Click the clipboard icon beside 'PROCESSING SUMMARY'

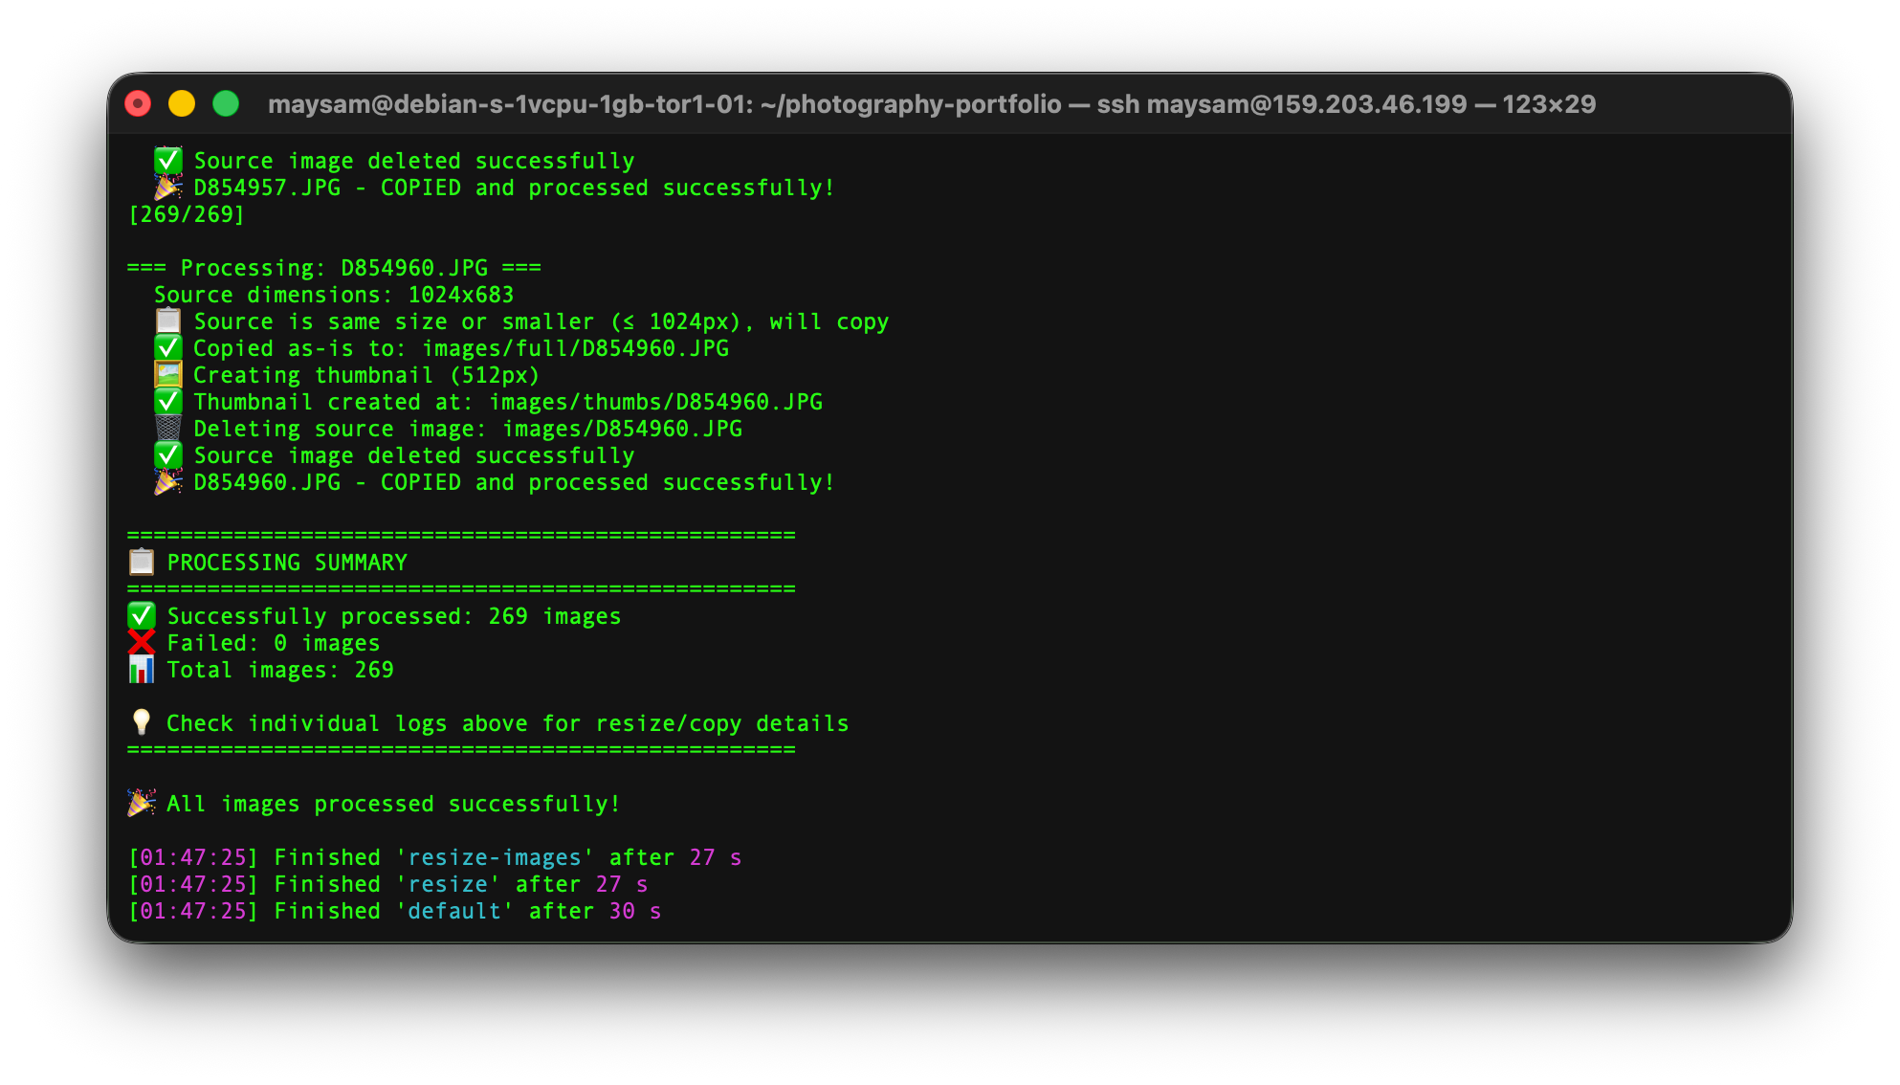click(142, 562)
